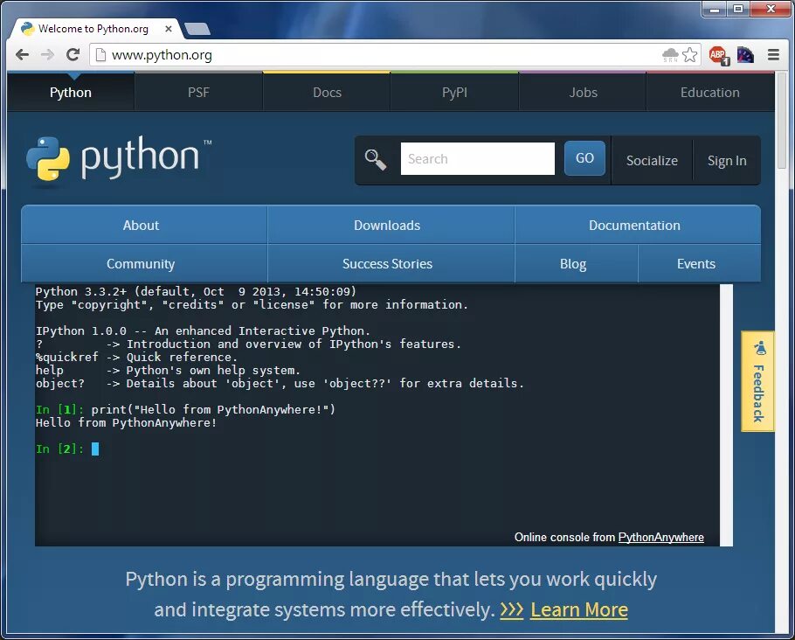
Task: Click the Python logo
Action: click(119, 159)
